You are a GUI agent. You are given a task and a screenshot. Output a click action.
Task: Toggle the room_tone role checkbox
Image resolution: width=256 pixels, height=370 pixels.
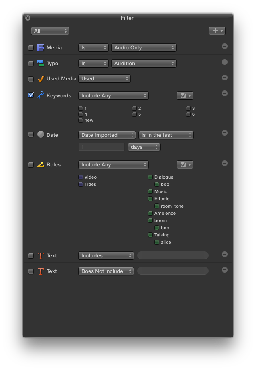[157, 206]
